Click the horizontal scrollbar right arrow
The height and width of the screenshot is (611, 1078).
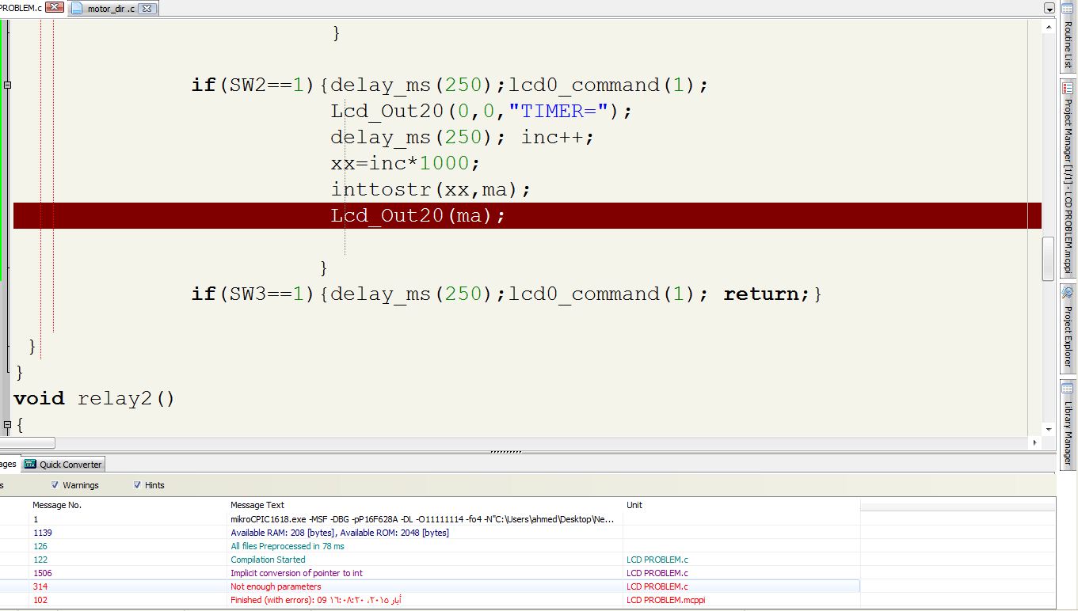1034,442
